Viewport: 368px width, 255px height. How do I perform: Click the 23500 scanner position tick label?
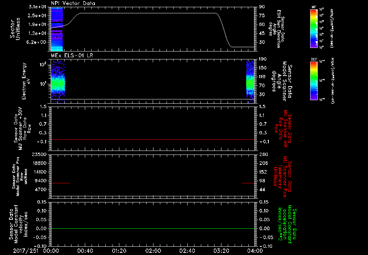coord(39,155)
